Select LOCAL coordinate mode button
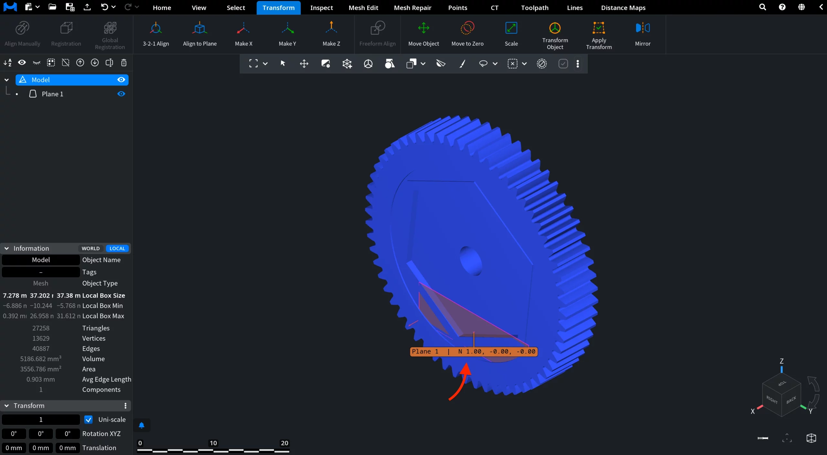Viewport: 827px width, 455px height. pyautogui.click(x=117, y=248)
